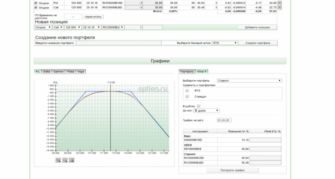Screen dimensions: 335x179
Task: Click the ГО value field next to пересчитать
Action: (73, 17)
